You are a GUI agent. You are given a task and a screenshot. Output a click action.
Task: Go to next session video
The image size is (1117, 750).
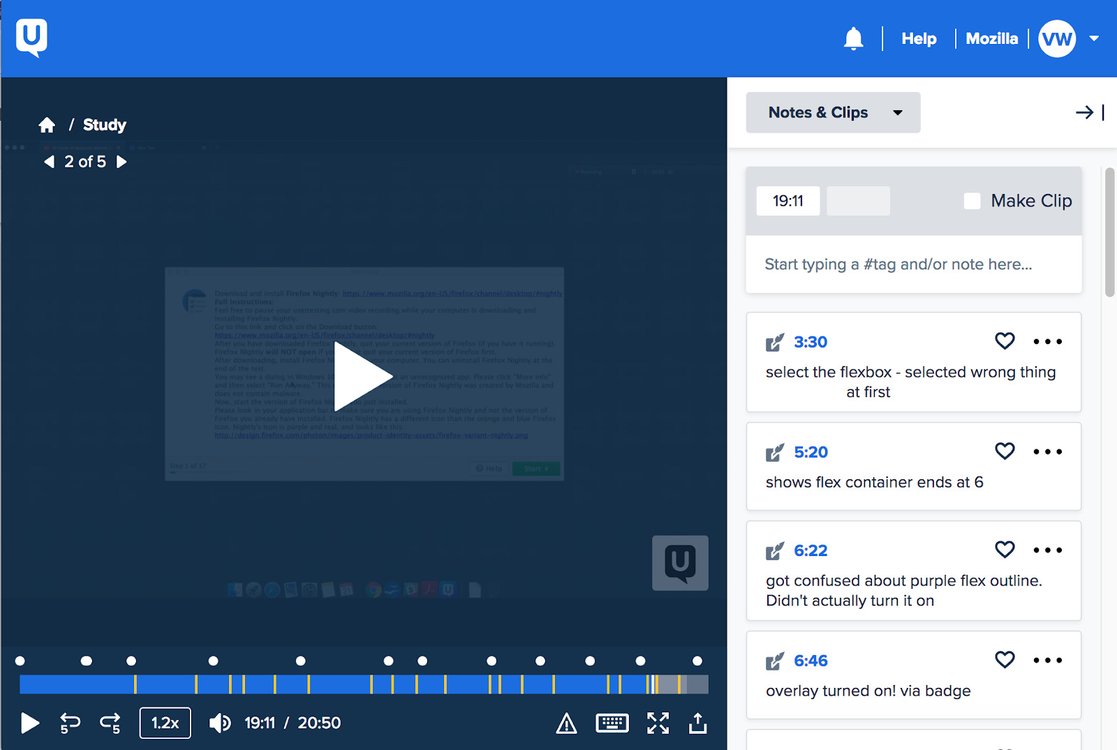pos(121,162)
